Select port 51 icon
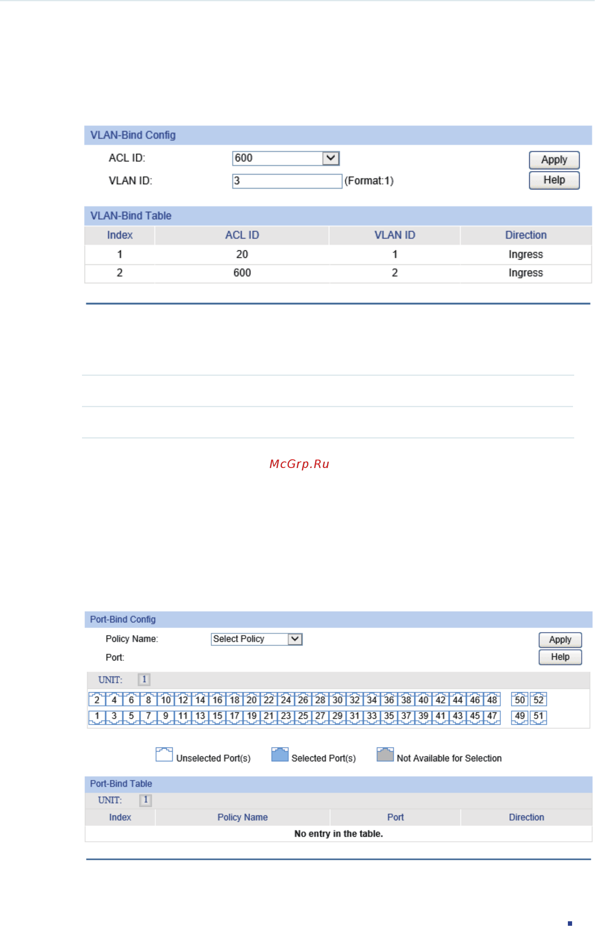Image resolution: width=595 pixels, height=927 pixels. 538,717
